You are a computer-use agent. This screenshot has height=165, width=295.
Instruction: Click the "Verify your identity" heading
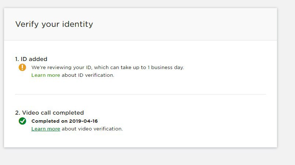54,24
